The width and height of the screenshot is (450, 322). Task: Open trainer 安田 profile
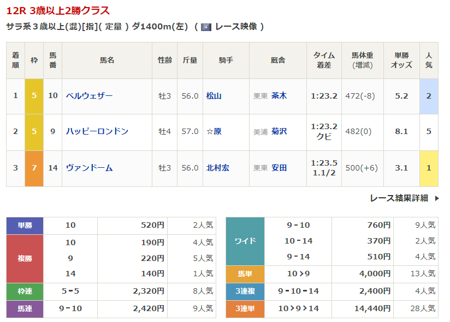(x=279, y=168)
